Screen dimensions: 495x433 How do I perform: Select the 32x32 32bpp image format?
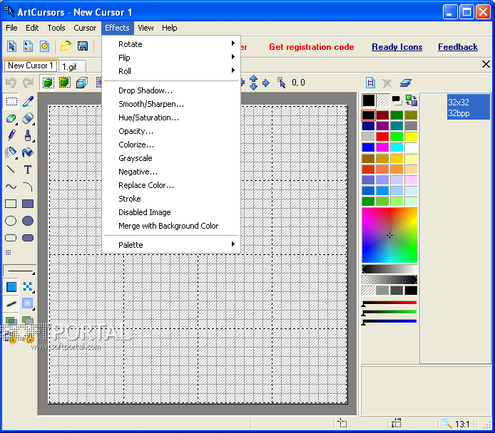click(x=468, y=107)
